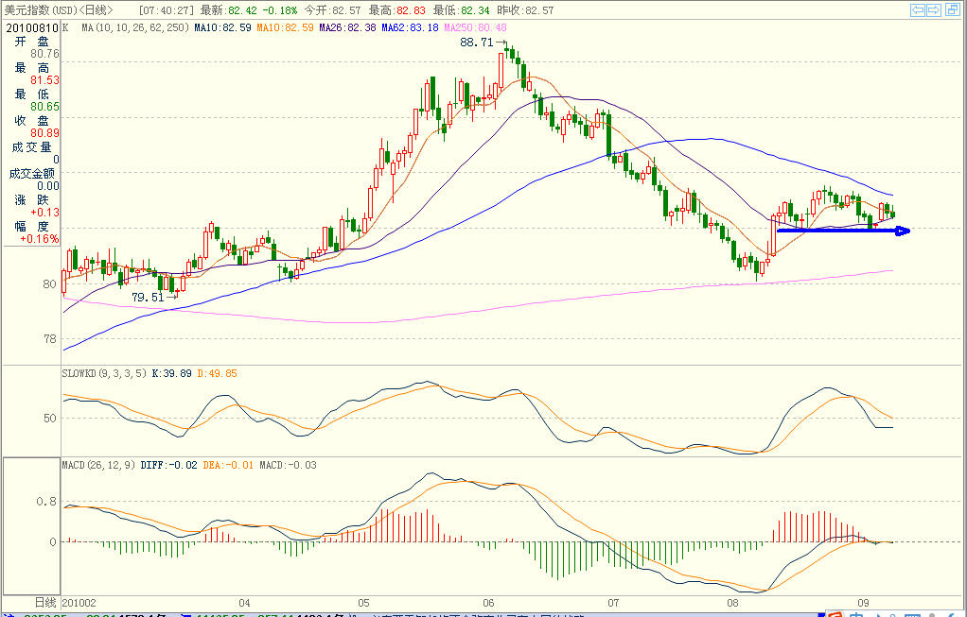Click the chart title 美元指数(USD)<日线>
Image resolution: width=967 pixels, height=617 pixels.
[x=59, y=10]
